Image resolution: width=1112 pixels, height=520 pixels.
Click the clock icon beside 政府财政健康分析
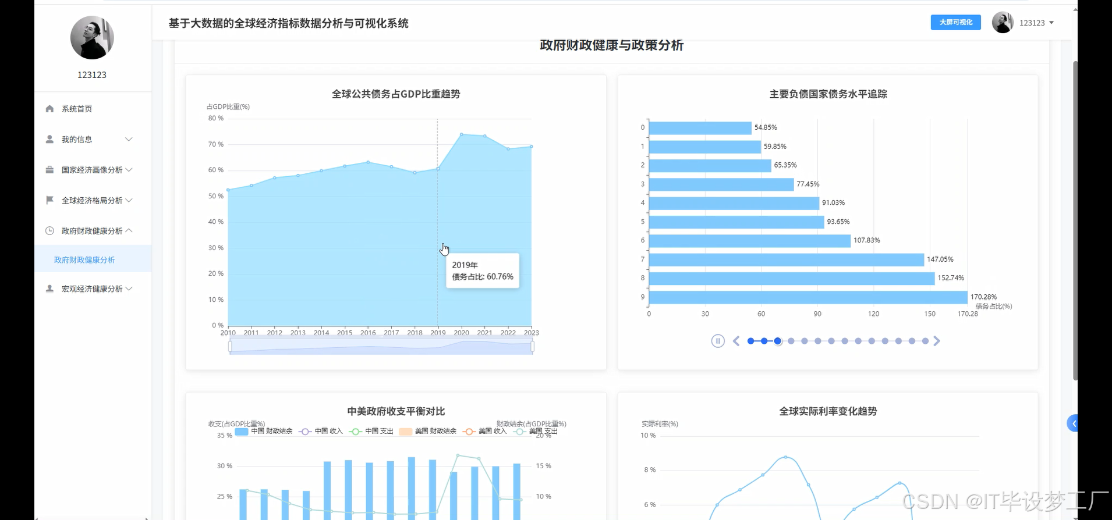tap(49, 231)
